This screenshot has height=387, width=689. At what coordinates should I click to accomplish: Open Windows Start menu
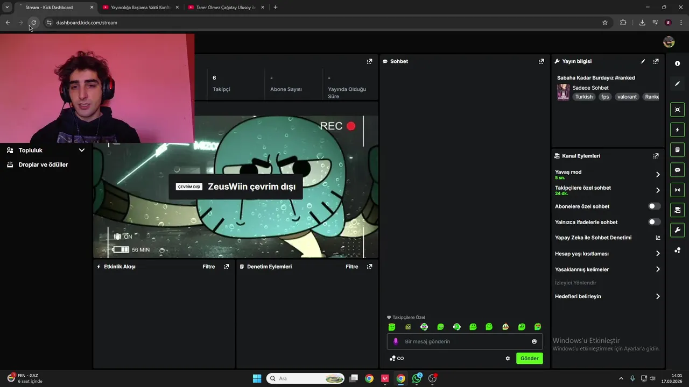point(257,378)
